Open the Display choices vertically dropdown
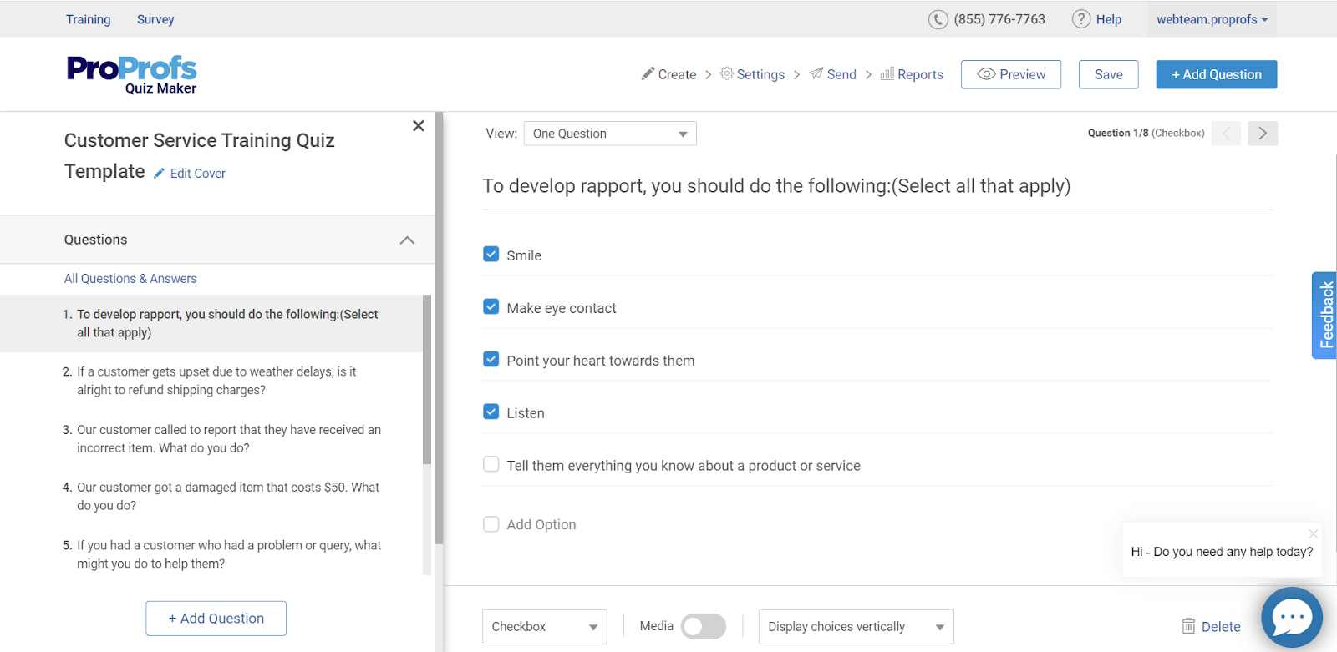1337x652 pixels. coord(856,627)
